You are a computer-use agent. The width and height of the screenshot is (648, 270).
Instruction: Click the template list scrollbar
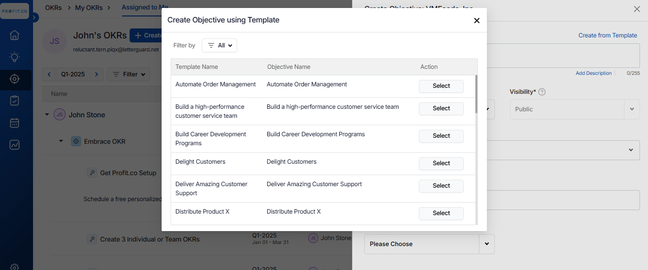pyautogui.click(x=476, y=94)
